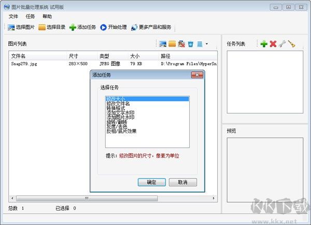Click the 79 KB size cell

[136, 64]
